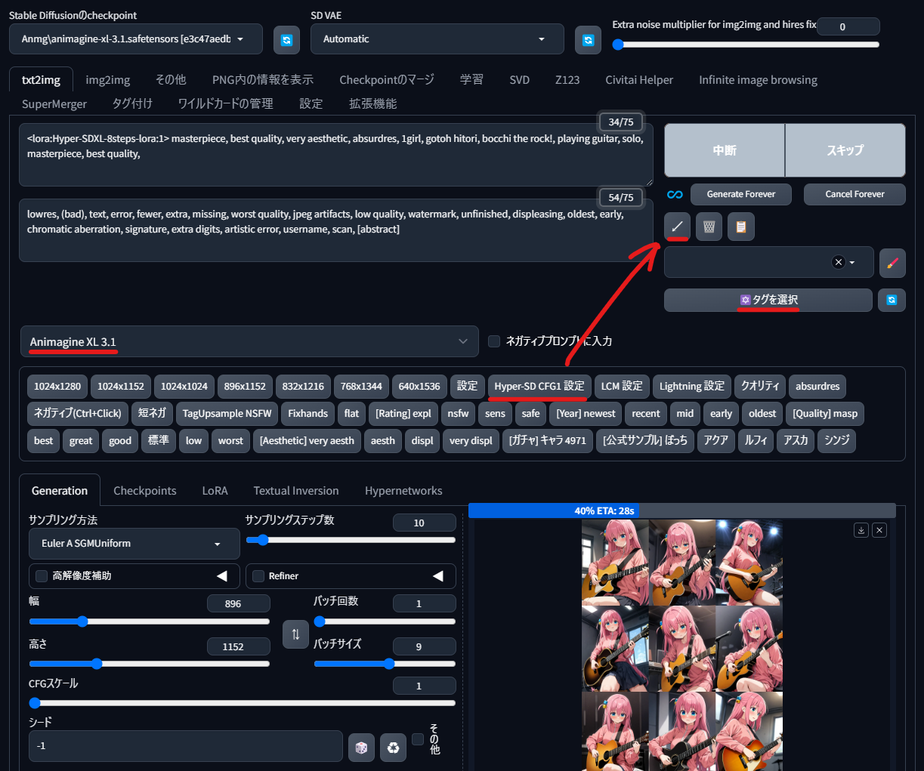Viewport: 924px width, 771px height.
Task: Open the Stable Diffusion checkpoint dropdown
Action: click(136, 39)
